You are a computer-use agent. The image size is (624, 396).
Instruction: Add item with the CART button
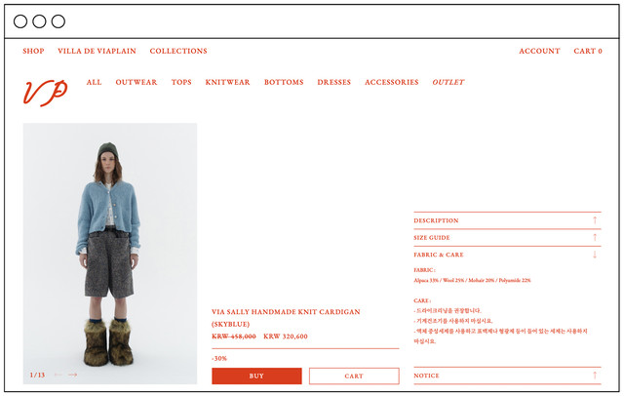click(354, 376)
